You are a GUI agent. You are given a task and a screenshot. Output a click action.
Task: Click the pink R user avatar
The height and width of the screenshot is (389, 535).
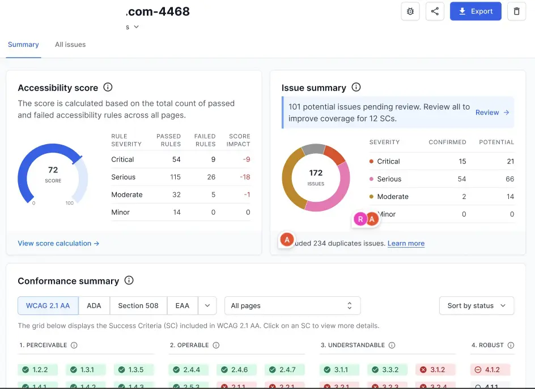[360, 219]
